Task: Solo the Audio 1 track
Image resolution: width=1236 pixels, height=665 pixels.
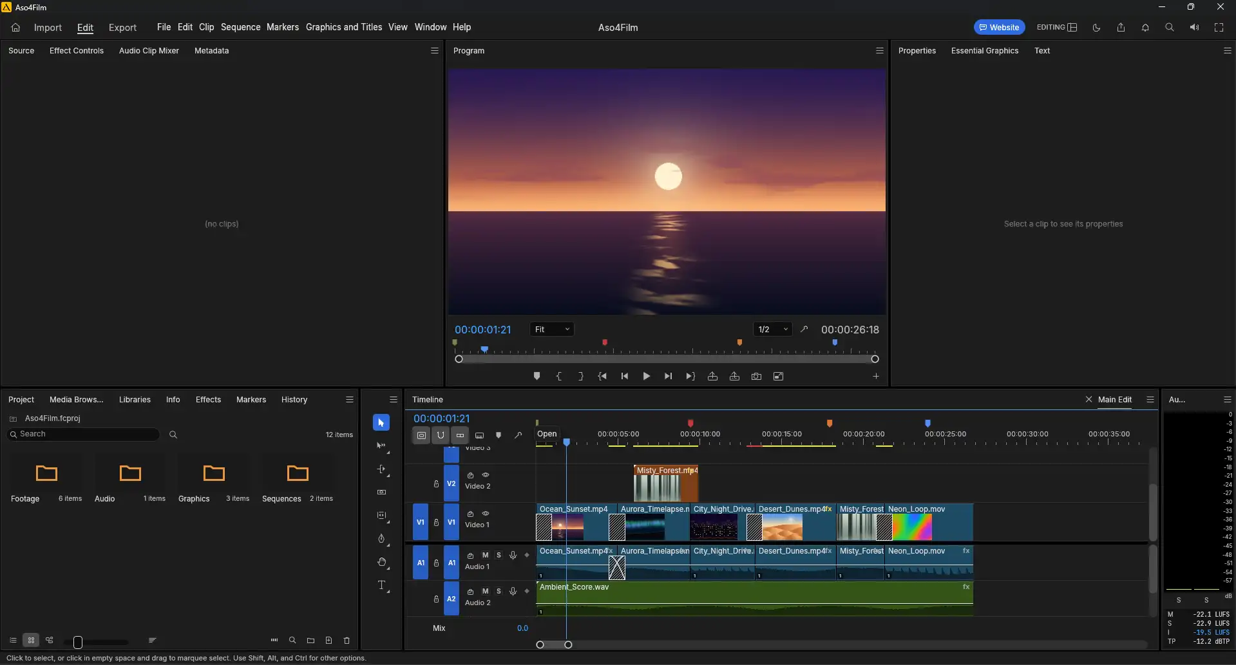Action: [x=499, y=555]
